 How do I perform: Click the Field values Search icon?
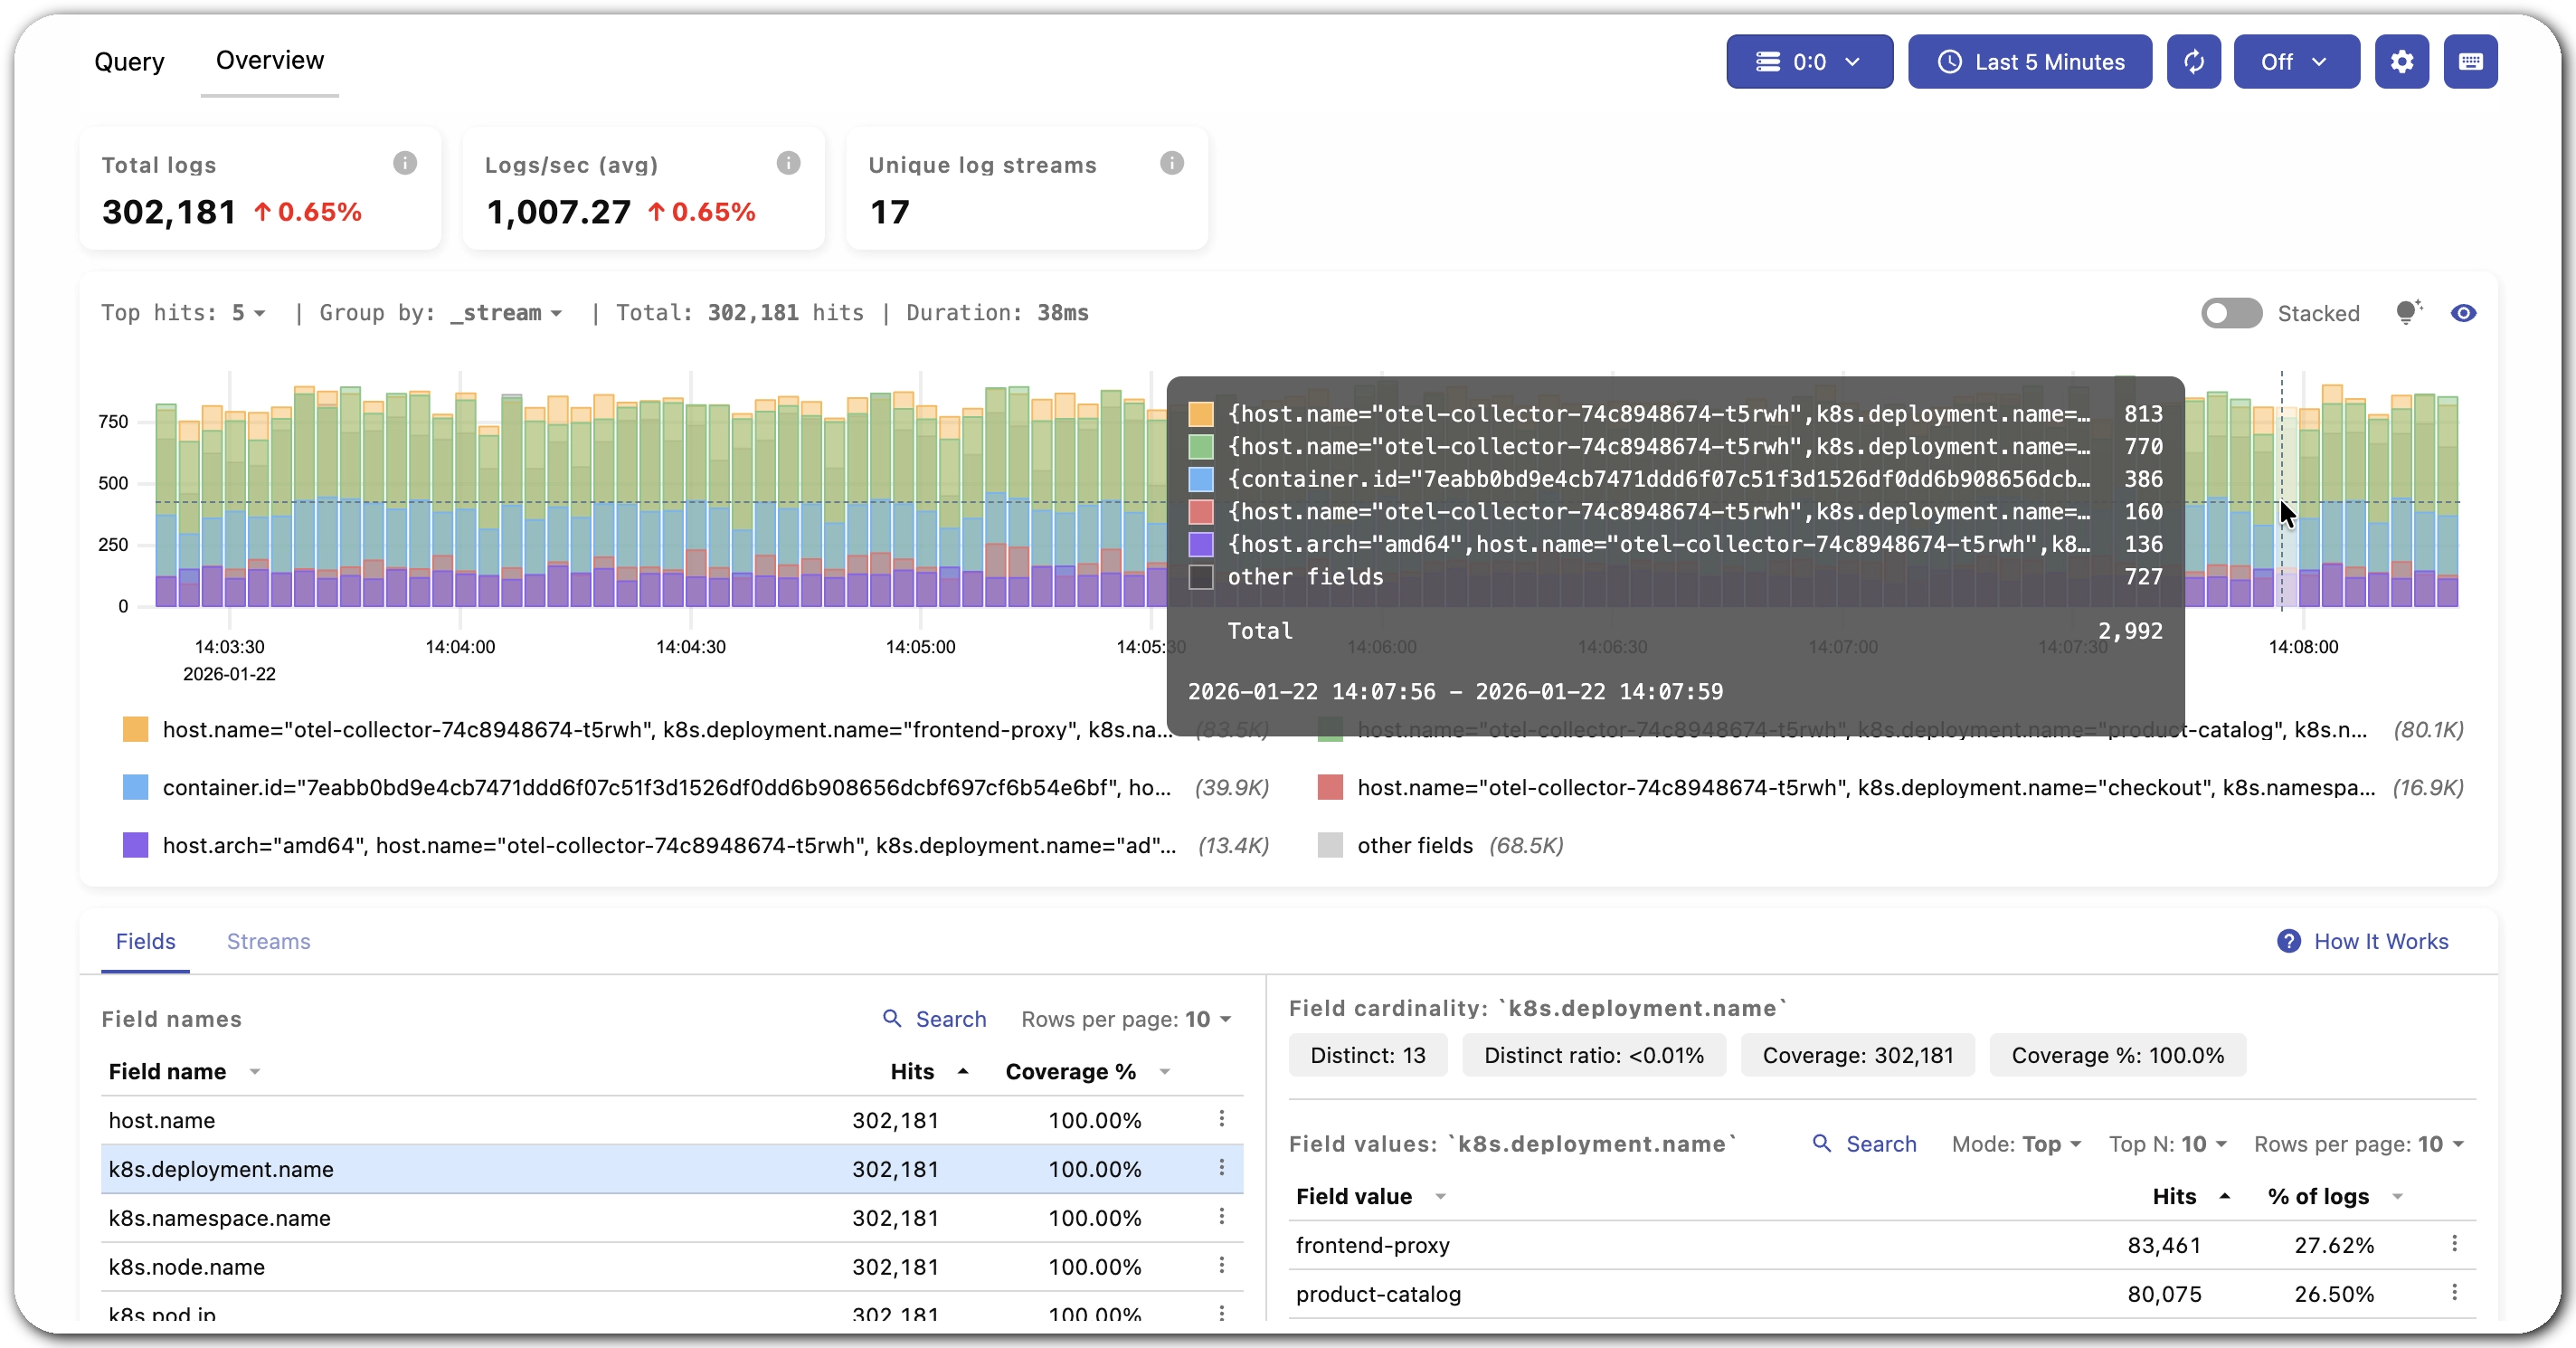1822,1143
